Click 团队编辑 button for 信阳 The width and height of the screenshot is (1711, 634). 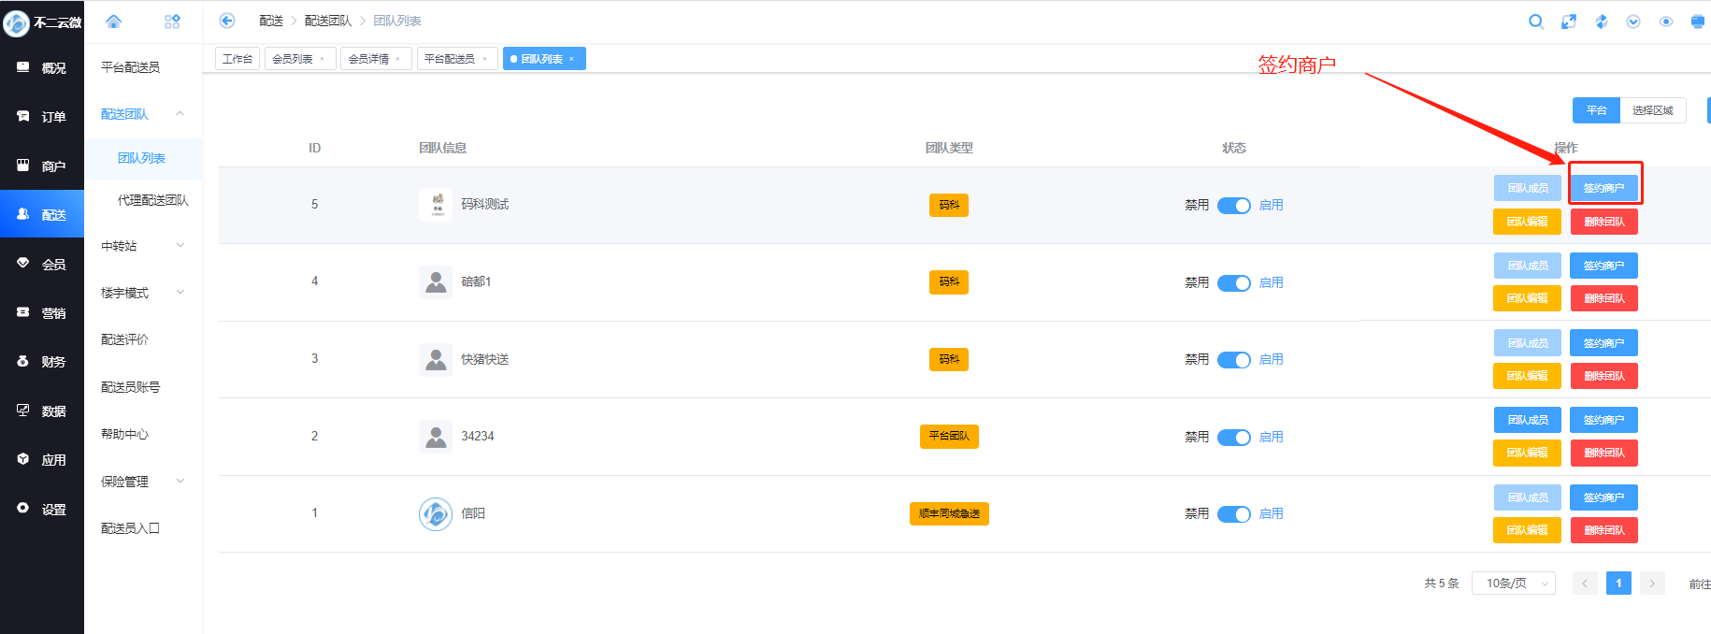tap(1528, 530)
